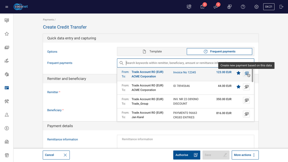
Task: Click the help question mark icon
Action: [243, 7]
